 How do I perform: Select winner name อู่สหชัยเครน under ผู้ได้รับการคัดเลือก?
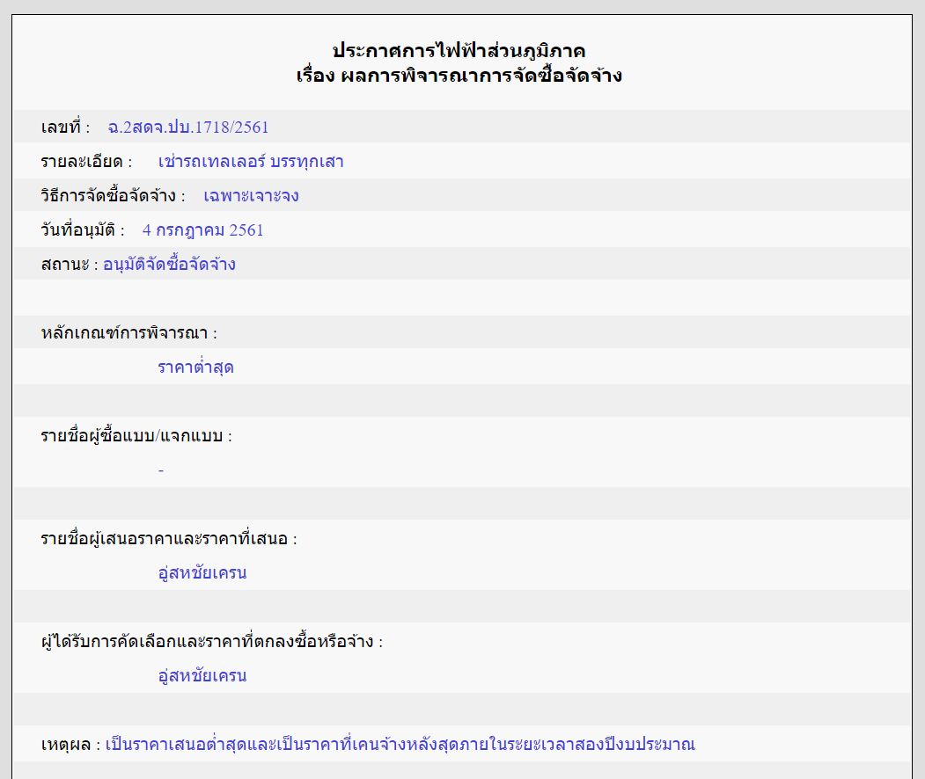[202, 674]
